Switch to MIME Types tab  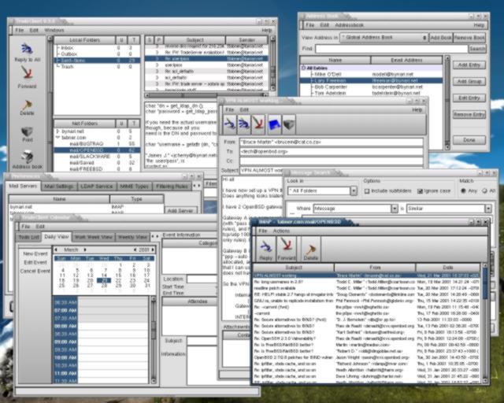coord(134,187)
